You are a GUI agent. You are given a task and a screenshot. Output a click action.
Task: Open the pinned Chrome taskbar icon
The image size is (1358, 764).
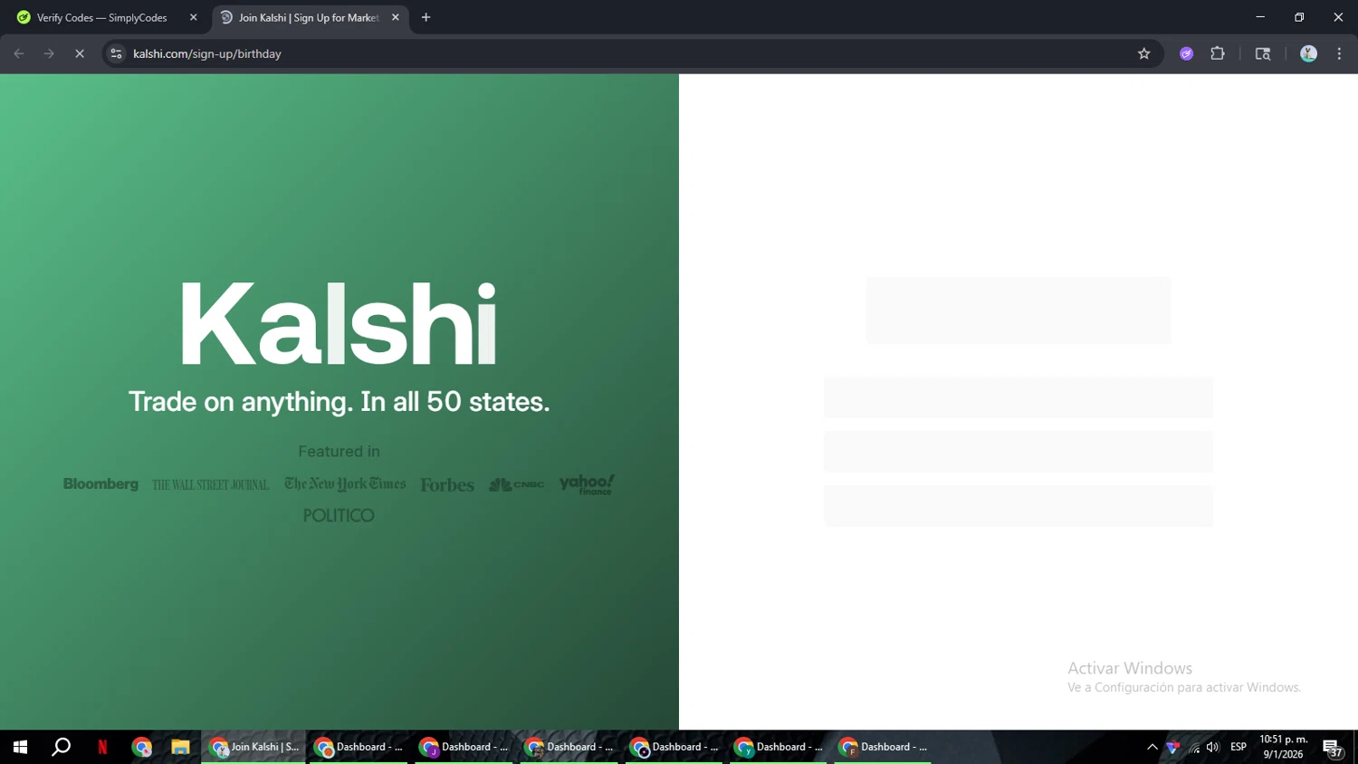click(142, 747)
